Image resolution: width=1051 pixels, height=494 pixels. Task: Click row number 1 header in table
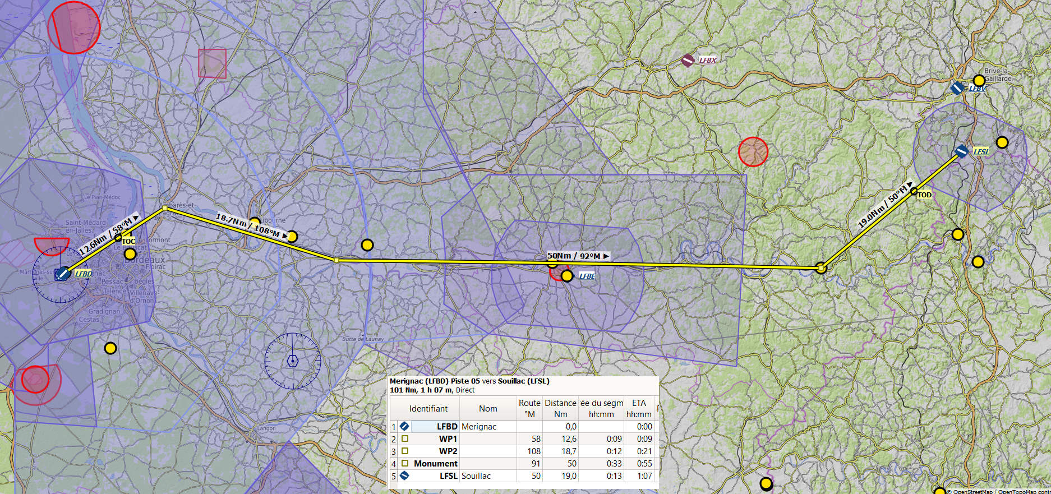[394, 427]
